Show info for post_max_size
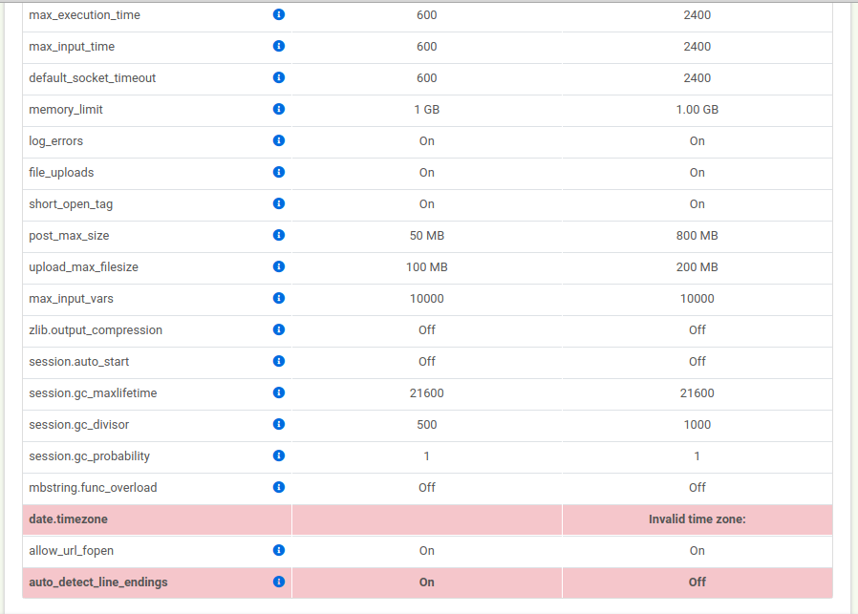This screenshot has width=858, height=614. [x=279, y=235]
